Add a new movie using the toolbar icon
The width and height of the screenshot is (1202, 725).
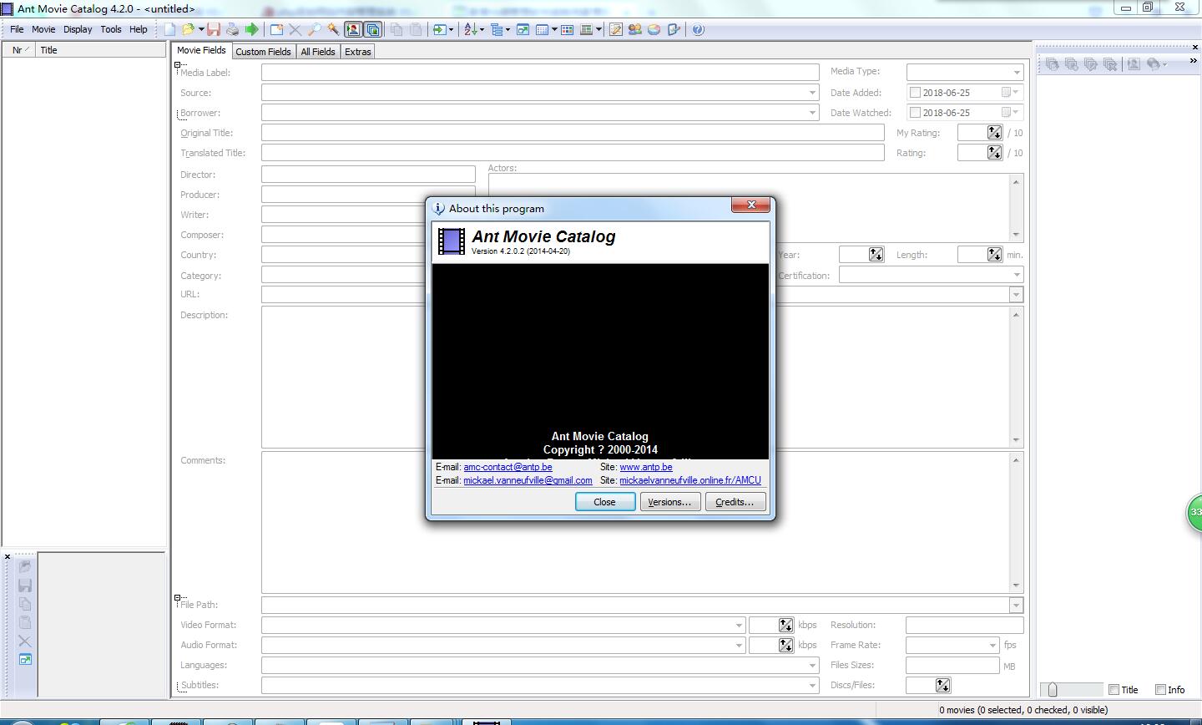tap(276, 29)
